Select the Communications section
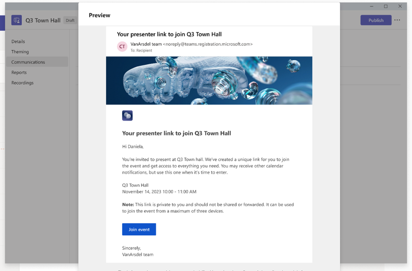This screenshot has height=271, width=412. click(x=28, y=62)
